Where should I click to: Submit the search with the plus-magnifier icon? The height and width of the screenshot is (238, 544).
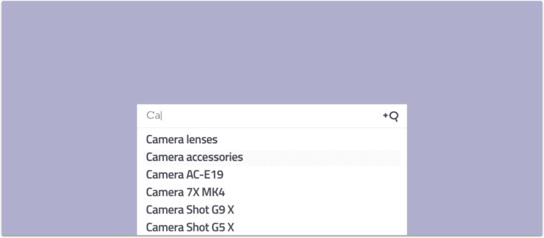pos(391,116)
